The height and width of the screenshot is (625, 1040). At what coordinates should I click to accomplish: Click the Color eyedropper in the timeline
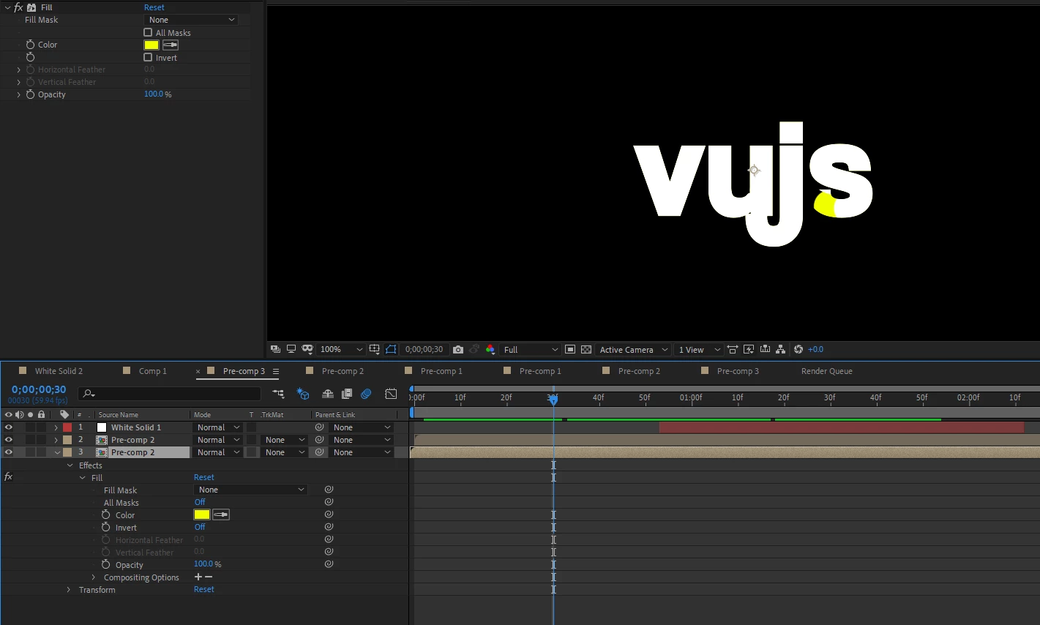pos(221,514)
